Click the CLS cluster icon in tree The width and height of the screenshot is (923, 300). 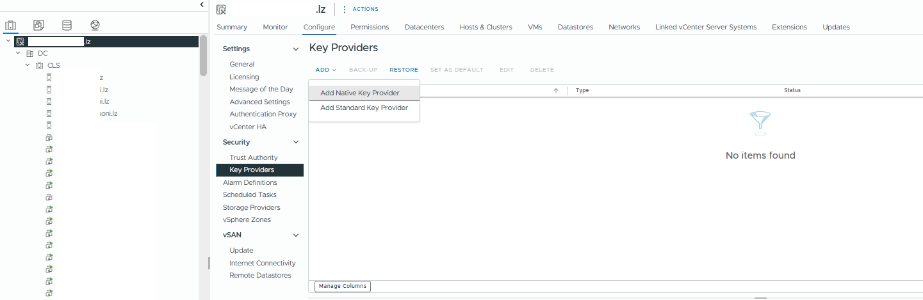coord(39,66)
